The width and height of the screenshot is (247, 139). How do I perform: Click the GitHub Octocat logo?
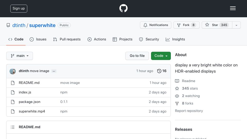click(x=123, y=8)
